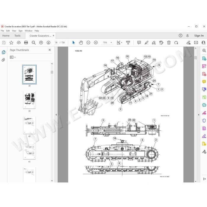Screen dimensions: 207x207
Task: Open the Attachments paperclip panel
Action: click(x=3, y=60)
